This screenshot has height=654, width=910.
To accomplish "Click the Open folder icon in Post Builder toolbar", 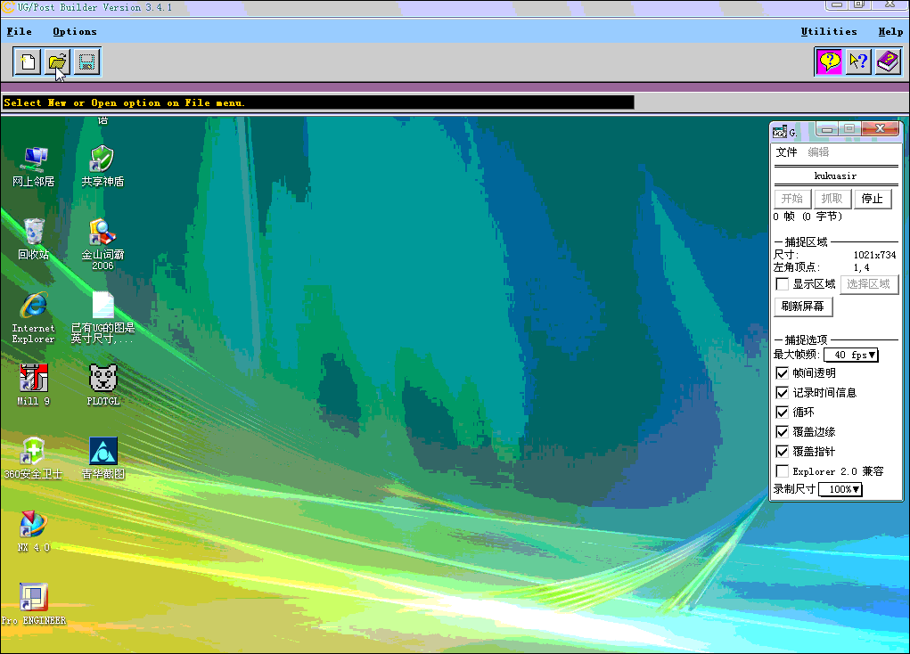I will tap(56, 61).
